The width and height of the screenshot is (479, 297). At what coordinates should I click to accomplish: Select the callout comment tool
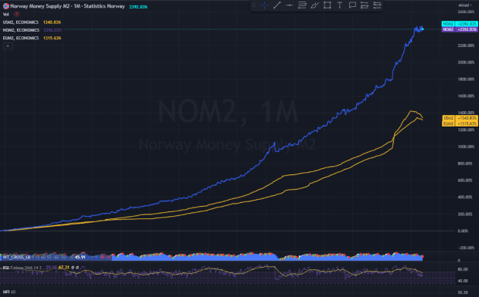pos(352,5)
